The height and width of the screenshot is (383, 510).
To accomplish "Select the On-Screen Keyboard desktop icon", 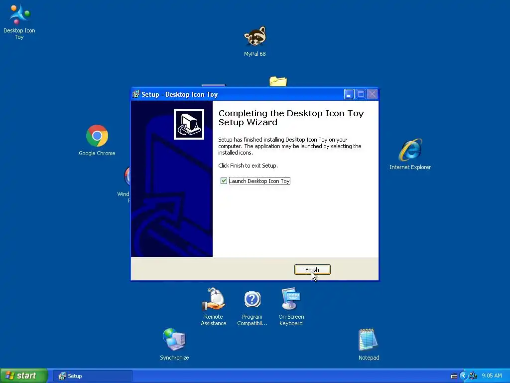I will coord(291,307).
